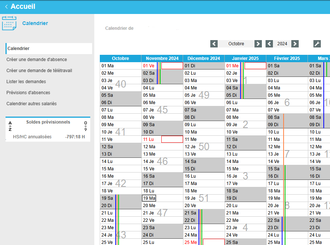The width and height of the screenshot is (330, 245).
Task: Click the 2024 year selector field
Action: pos(282,44)
